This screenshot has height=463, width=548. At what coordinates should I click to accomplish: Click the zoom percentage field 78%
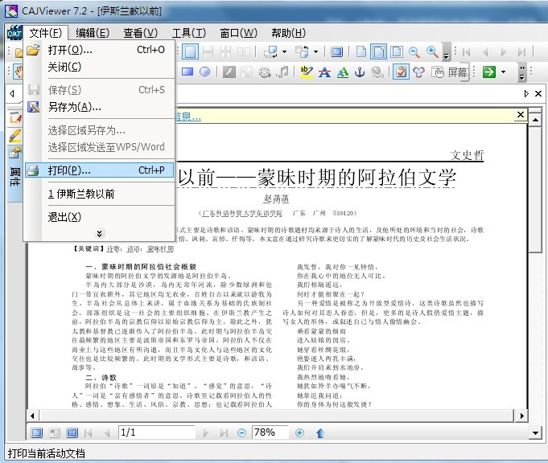270,432
